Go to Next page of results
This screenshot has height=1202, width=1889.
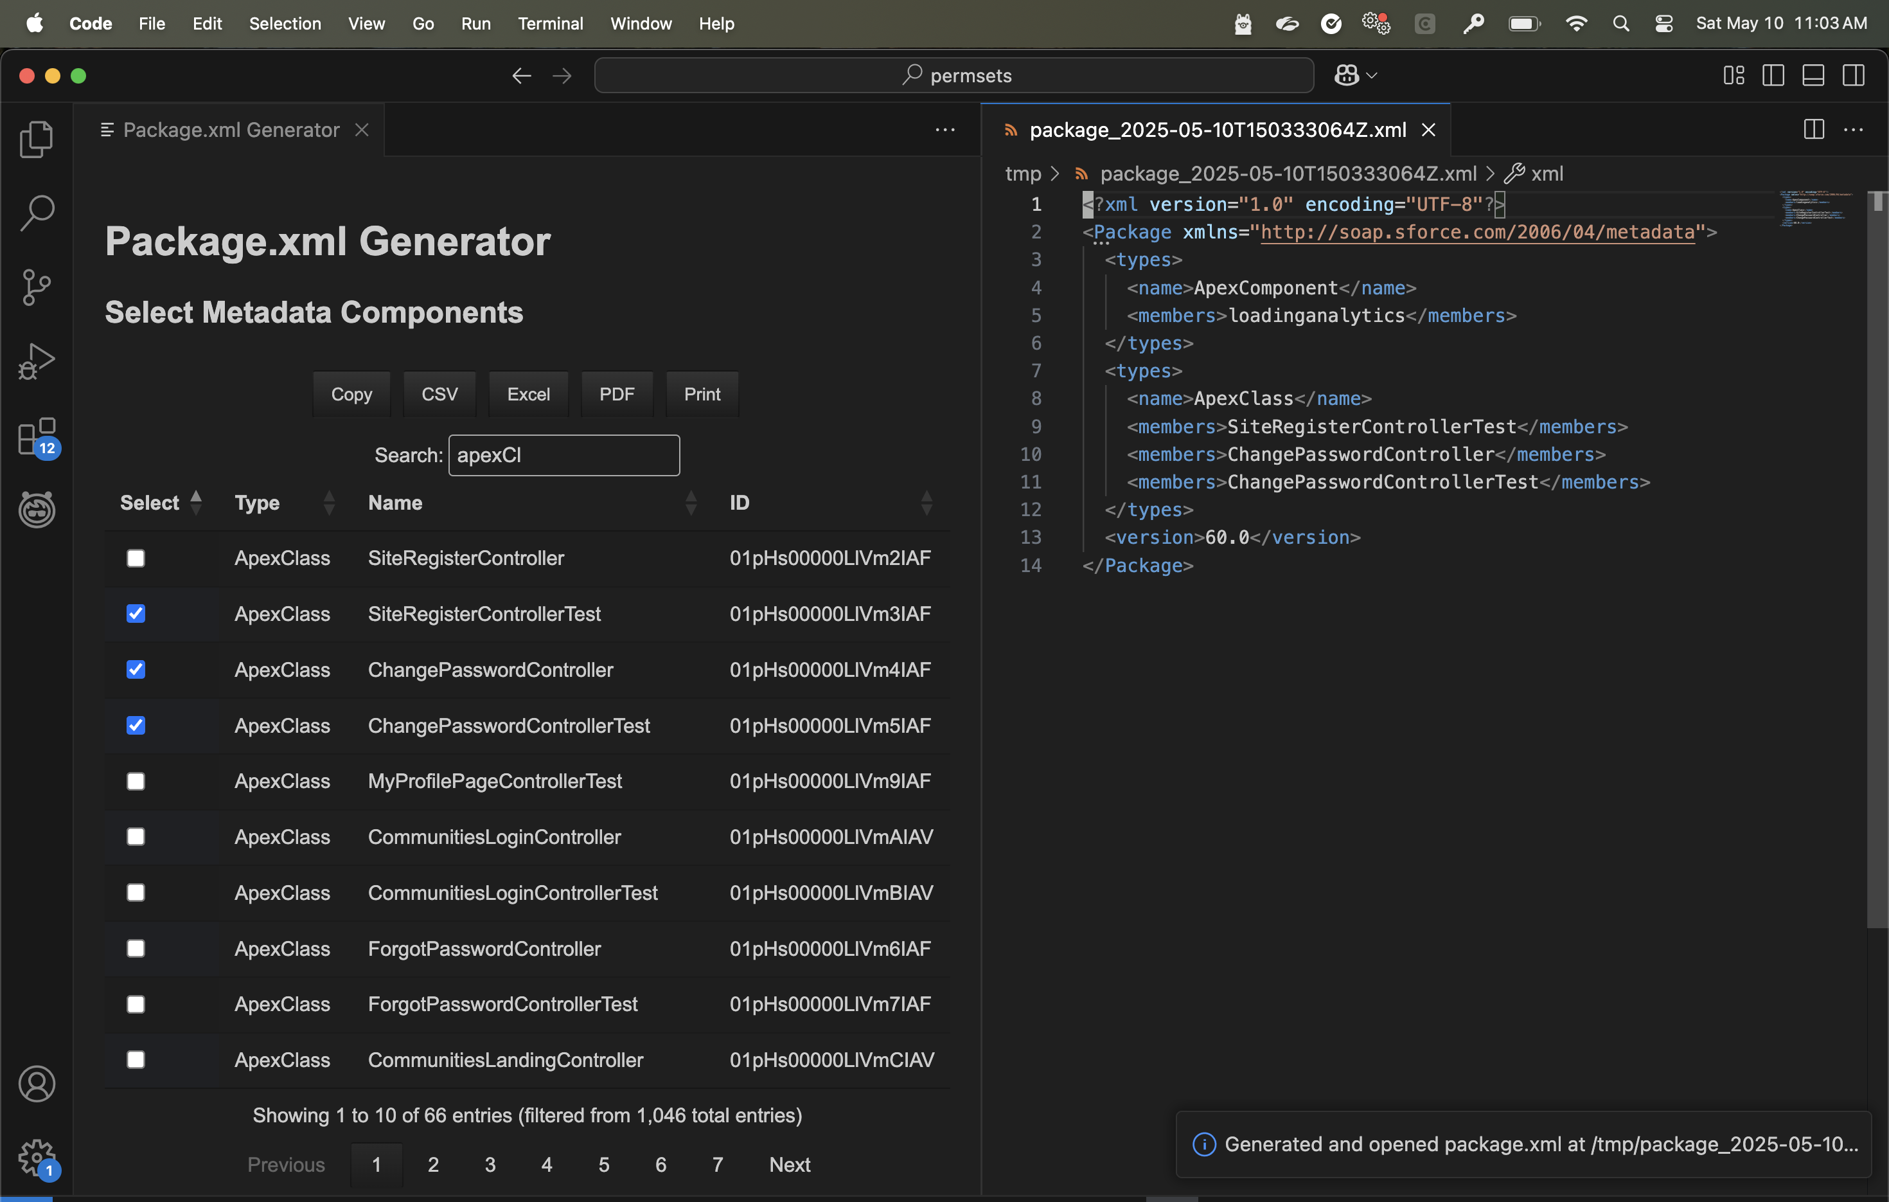(x=789, y=1164)
